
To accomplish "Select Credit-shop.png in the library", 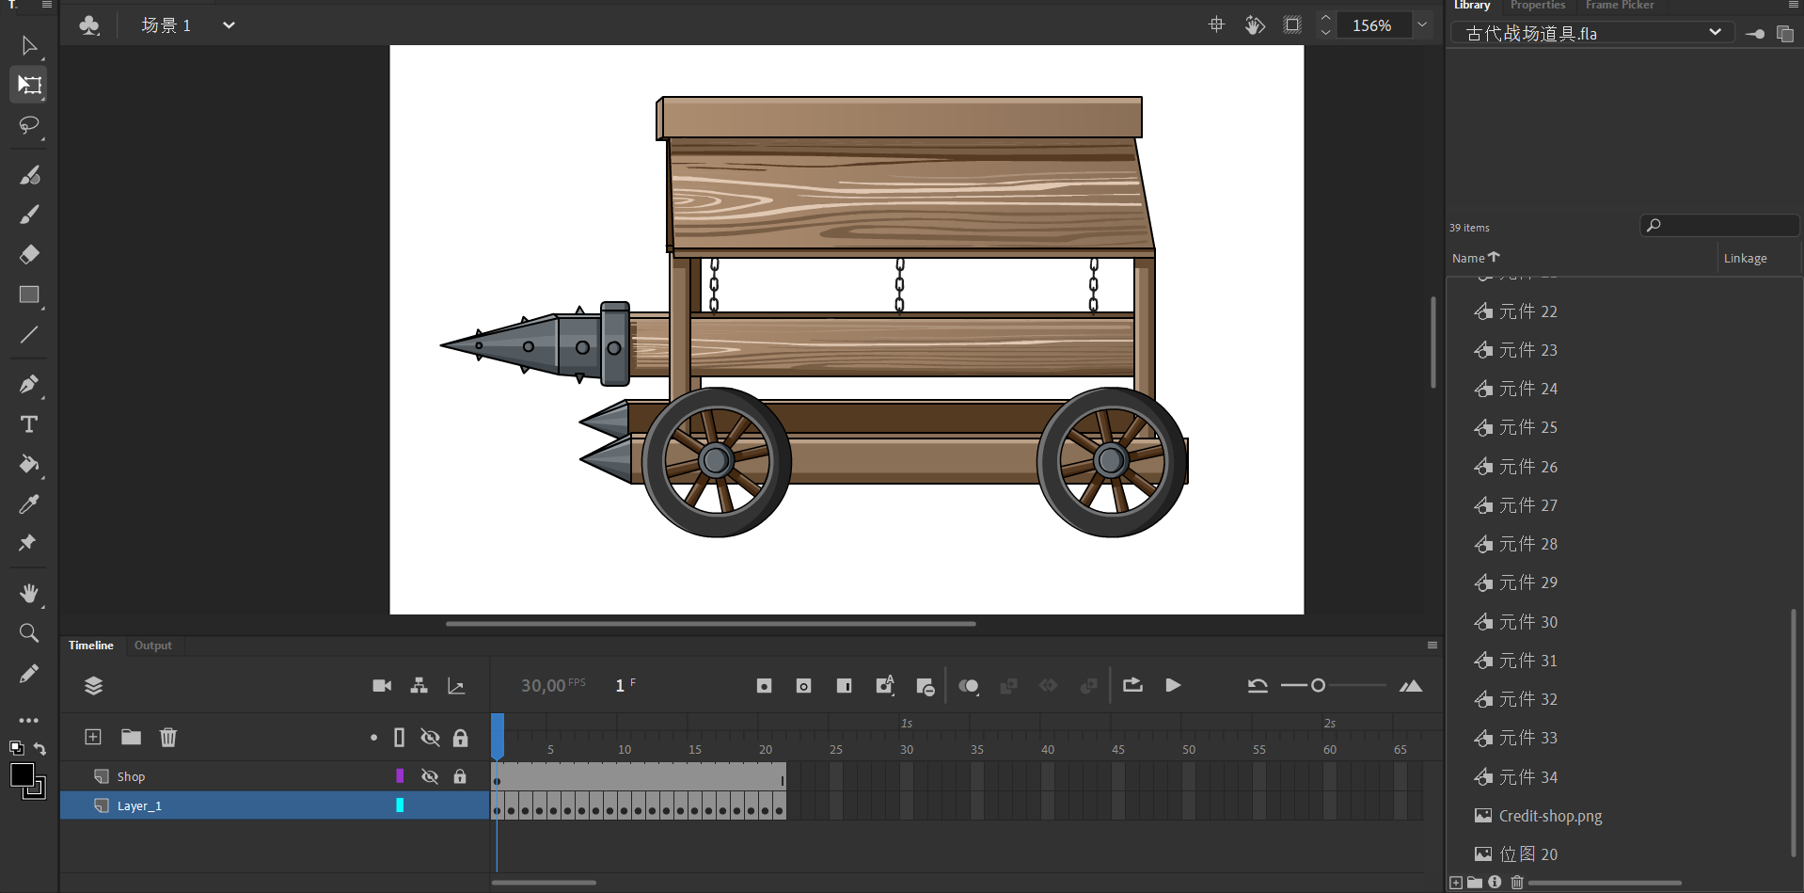I will pos(1550,816).
